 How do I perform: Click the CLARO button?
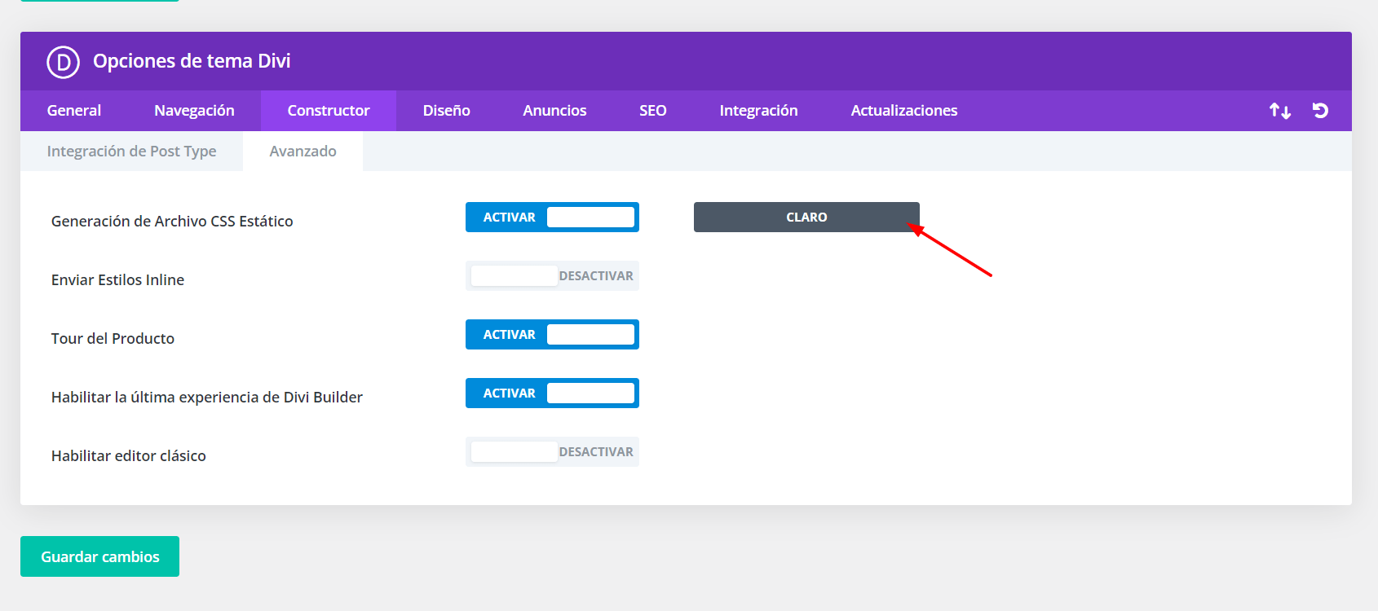(x=806, y=218)
